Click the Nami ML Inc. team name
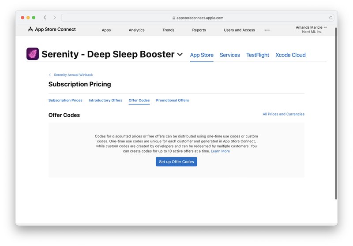The image size is (353, 246). 312,32
